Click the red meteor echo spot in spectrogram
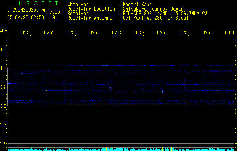 click(x=110, y=88)
